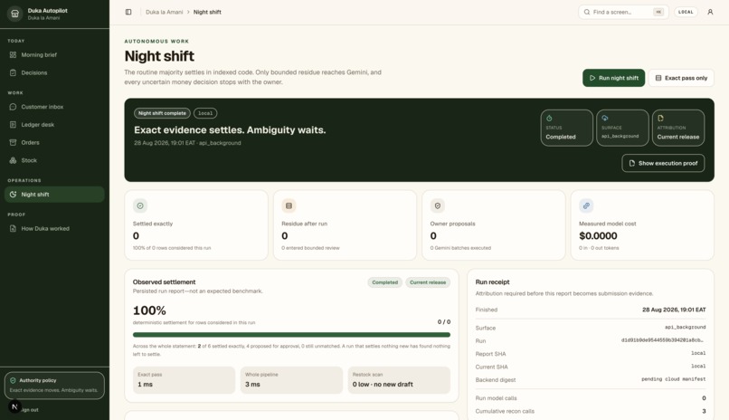Click the Surface api_background tile
The image size is (729, 420).
pyautogui.click(x=622, y=128)
